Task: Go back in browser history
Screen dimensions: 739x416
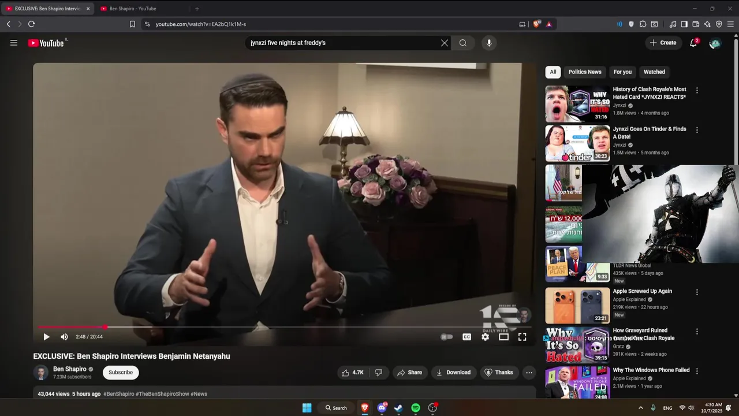Action: point(9,24)
